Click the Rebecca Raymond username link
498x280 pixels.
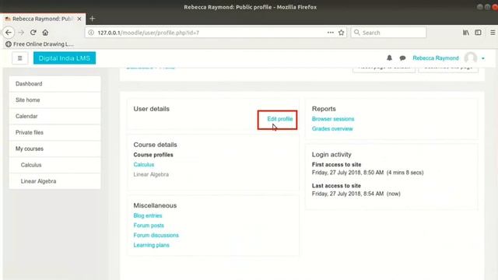click(436, 58)
